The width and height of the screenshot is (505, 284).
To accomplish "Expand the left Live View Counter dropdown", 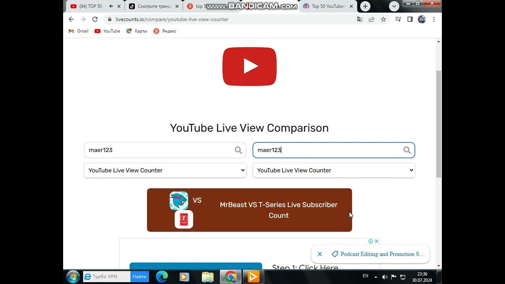I will [165, 170].
